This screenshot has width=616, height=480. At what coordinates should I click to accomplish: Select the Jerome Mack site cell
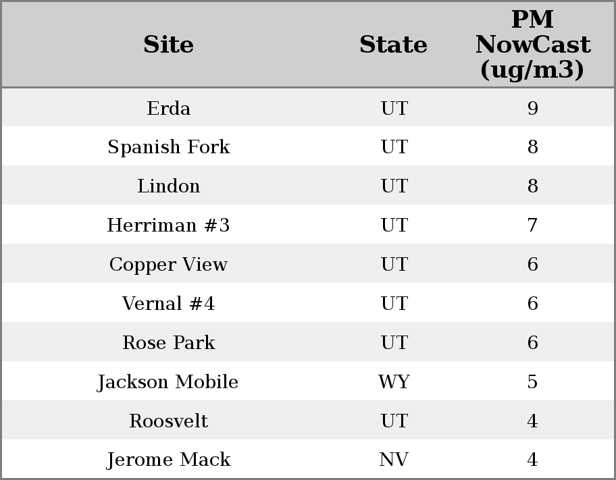tap(168, 460)
